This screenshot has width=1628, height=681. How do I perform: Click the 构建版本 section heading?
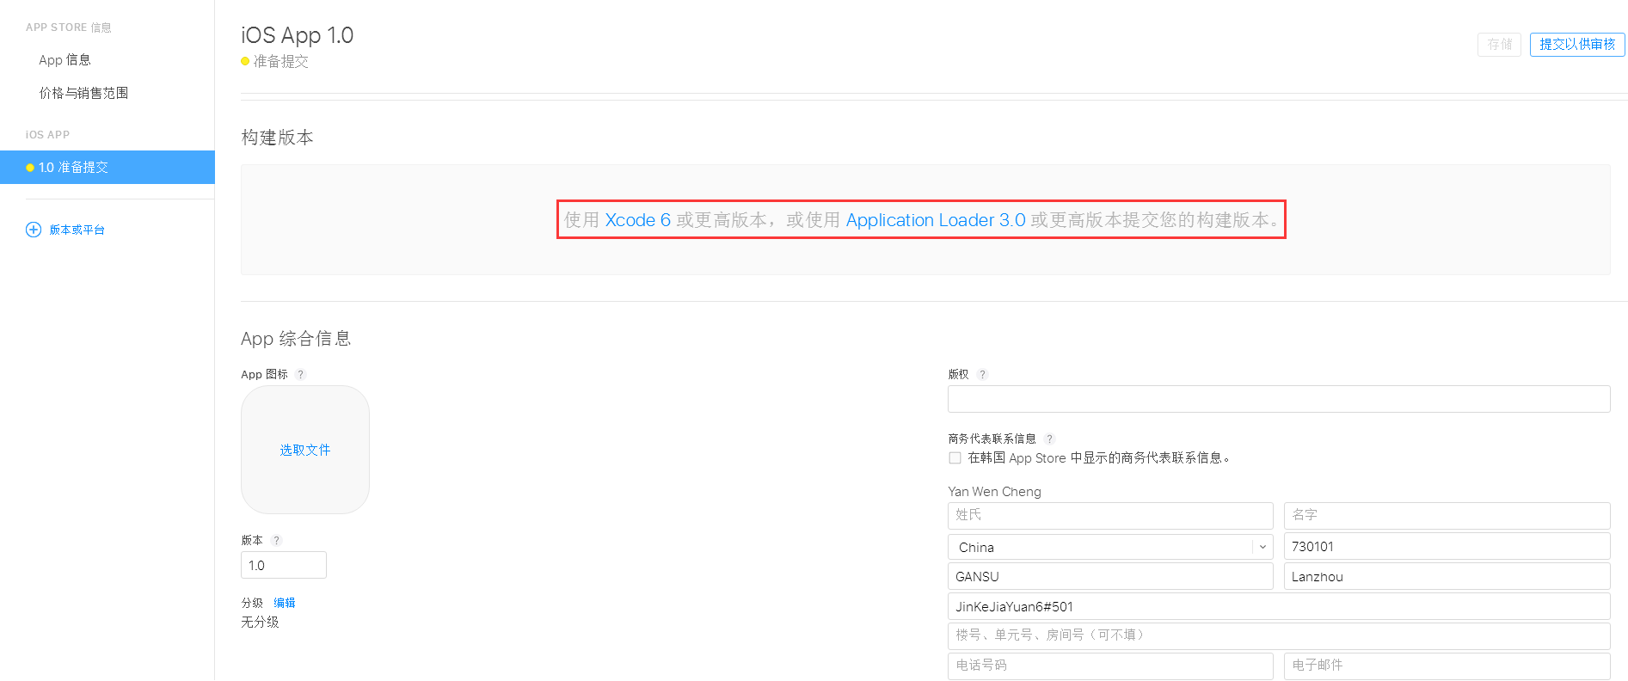[277, 138]
